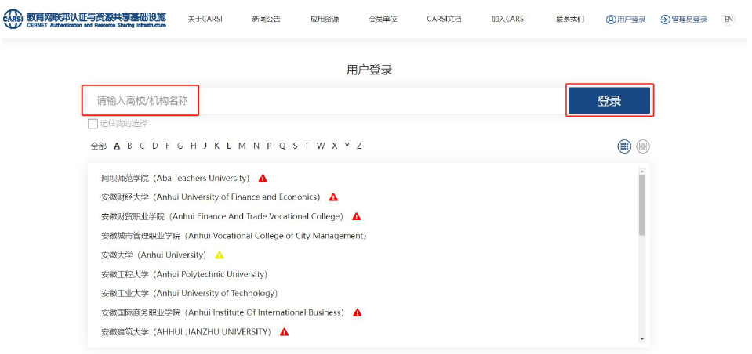This screenshot has width=752, height=354.
Task: Click the institution list scrollbar thumb
Action: click(x=642, y=205)
